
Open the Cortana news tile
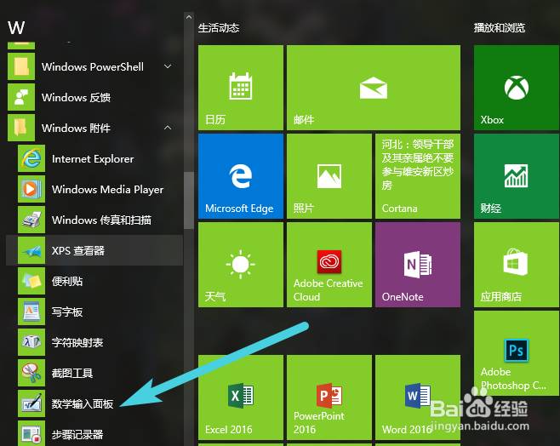[x=418, y=176]
